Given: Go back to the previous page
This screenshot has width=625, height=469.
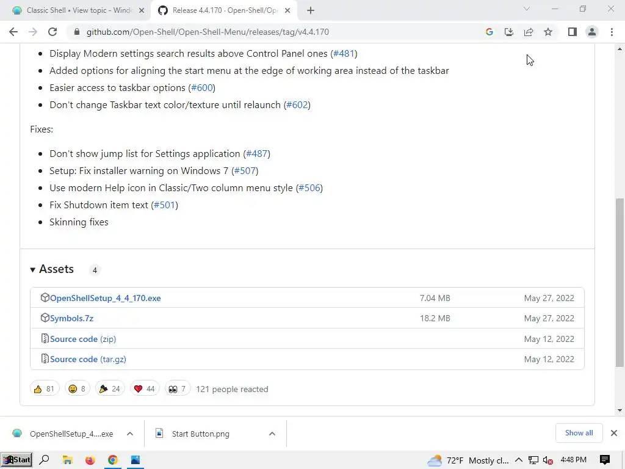Looking at the screenshot, I should coord(13,32).
